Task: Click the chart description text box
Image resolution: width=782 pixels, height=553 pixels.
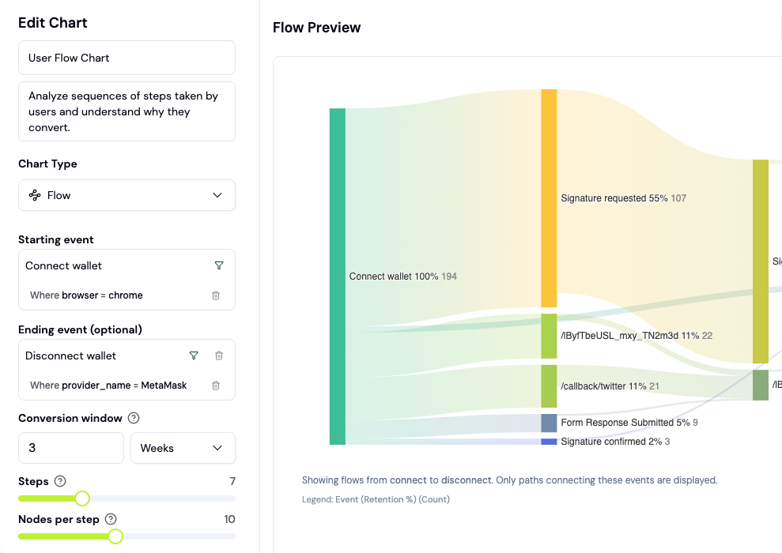Action: point(127,111)
